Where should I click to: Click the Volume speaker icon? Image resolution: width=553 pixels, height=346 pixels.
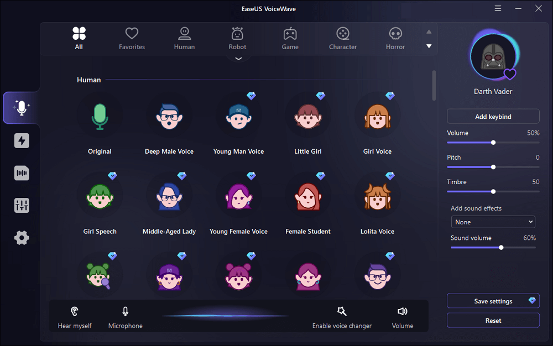(403, 311)
